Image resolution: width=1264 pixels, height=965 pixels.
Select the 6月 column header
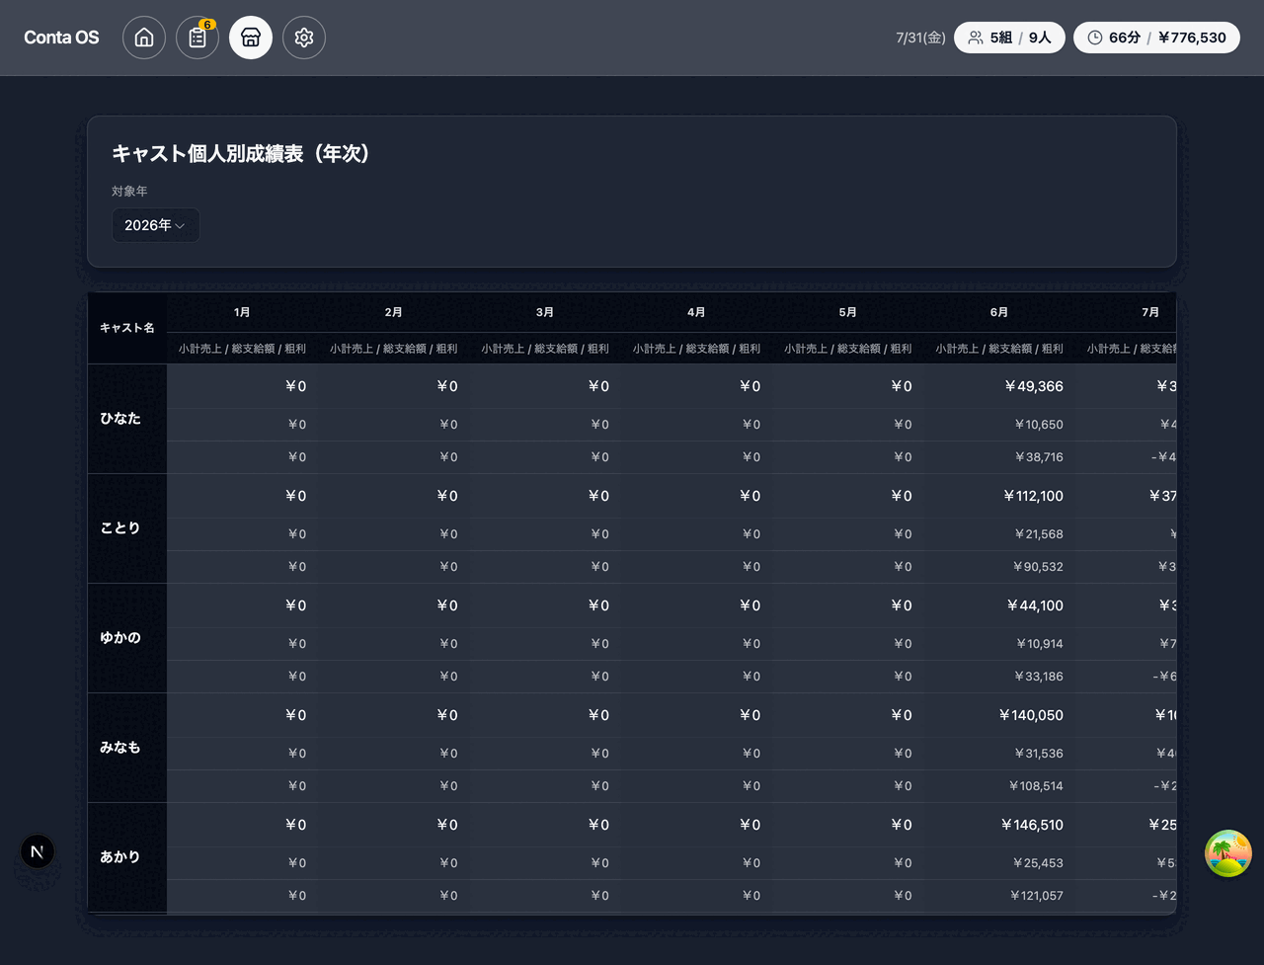point(999,312)
